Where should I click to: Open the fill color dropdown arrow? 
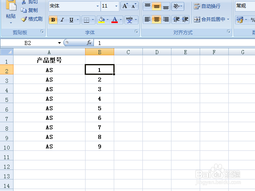[108, 20]
